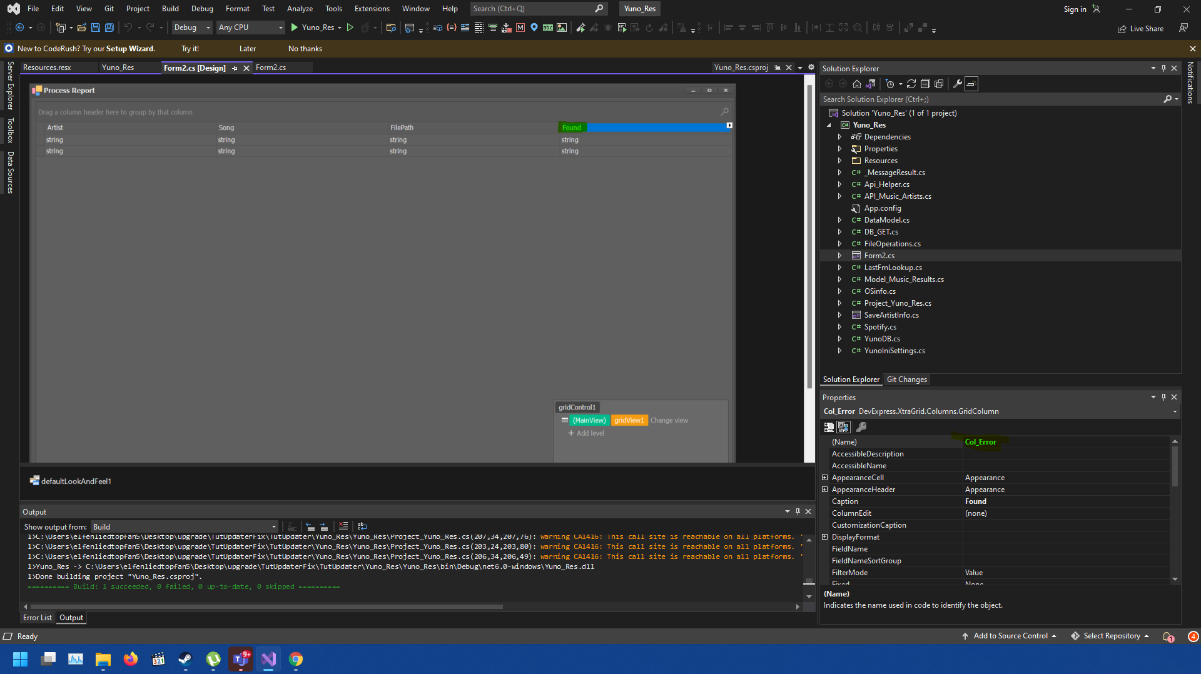Switch to Resources.resx tab
Image resolution: width=1201 pixels, height=674 pixels.
pyautogui.click(x=47, y=68)
